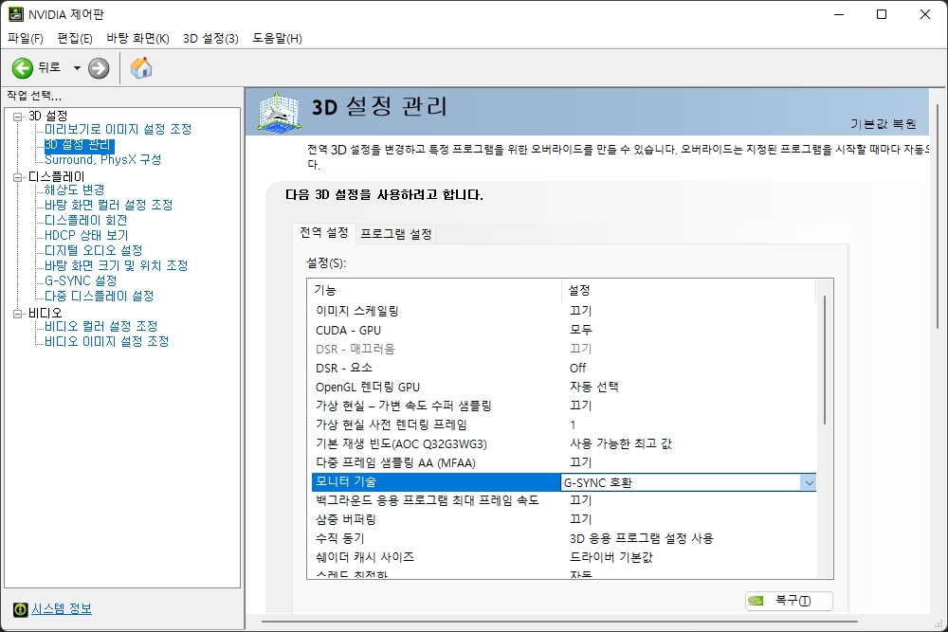Screen dimensions: 948x632
Task: Collapse the 3D 설정 tree node
Action: point(17,116)
